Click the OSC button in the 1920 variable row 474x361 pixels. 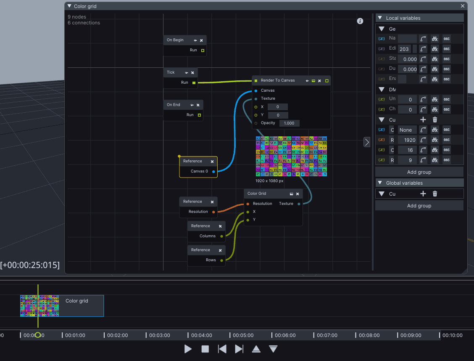coord(446,140)
